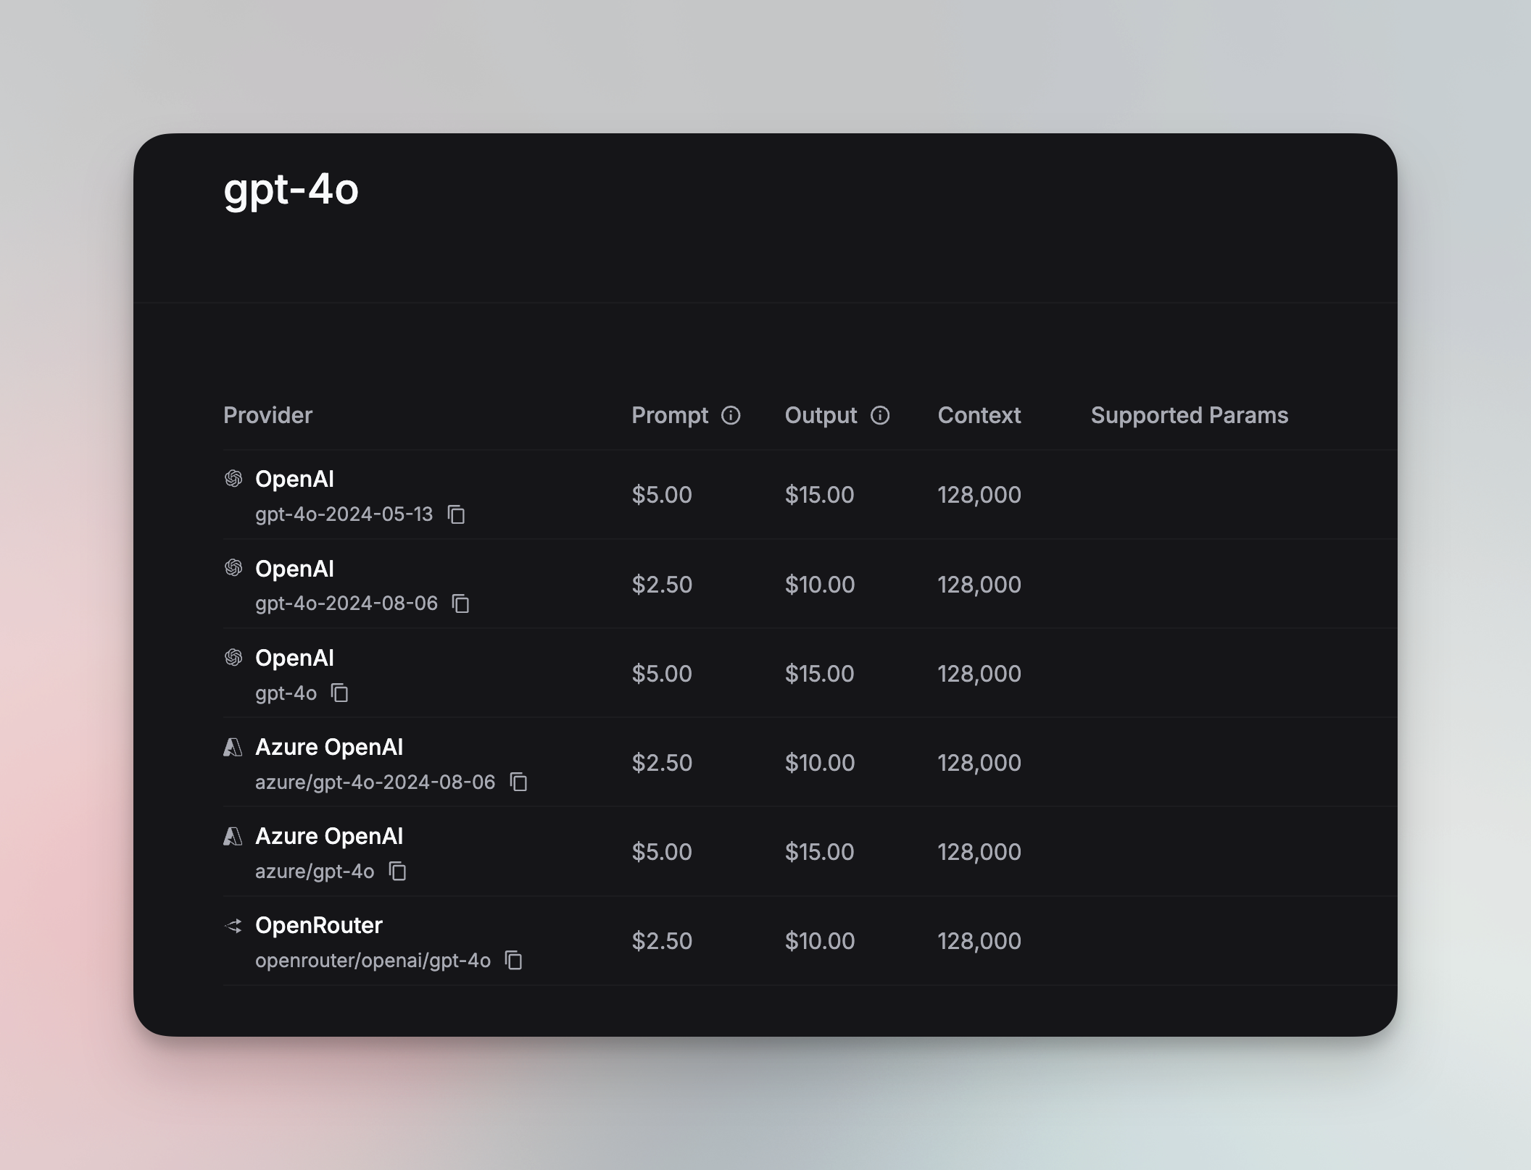Copy the gpt-4o-2024-08-06 OpenAI model ID
Image resolution: width=1531 pixels, height=1170 pixels.
[x=461, y=603]
